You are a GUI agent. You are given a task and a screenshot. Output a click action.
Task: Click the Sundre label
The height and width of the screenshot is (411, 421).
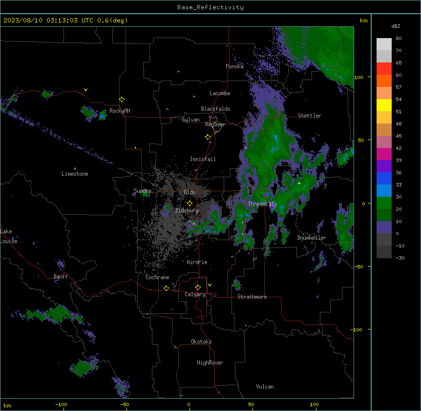pos(143,191)
